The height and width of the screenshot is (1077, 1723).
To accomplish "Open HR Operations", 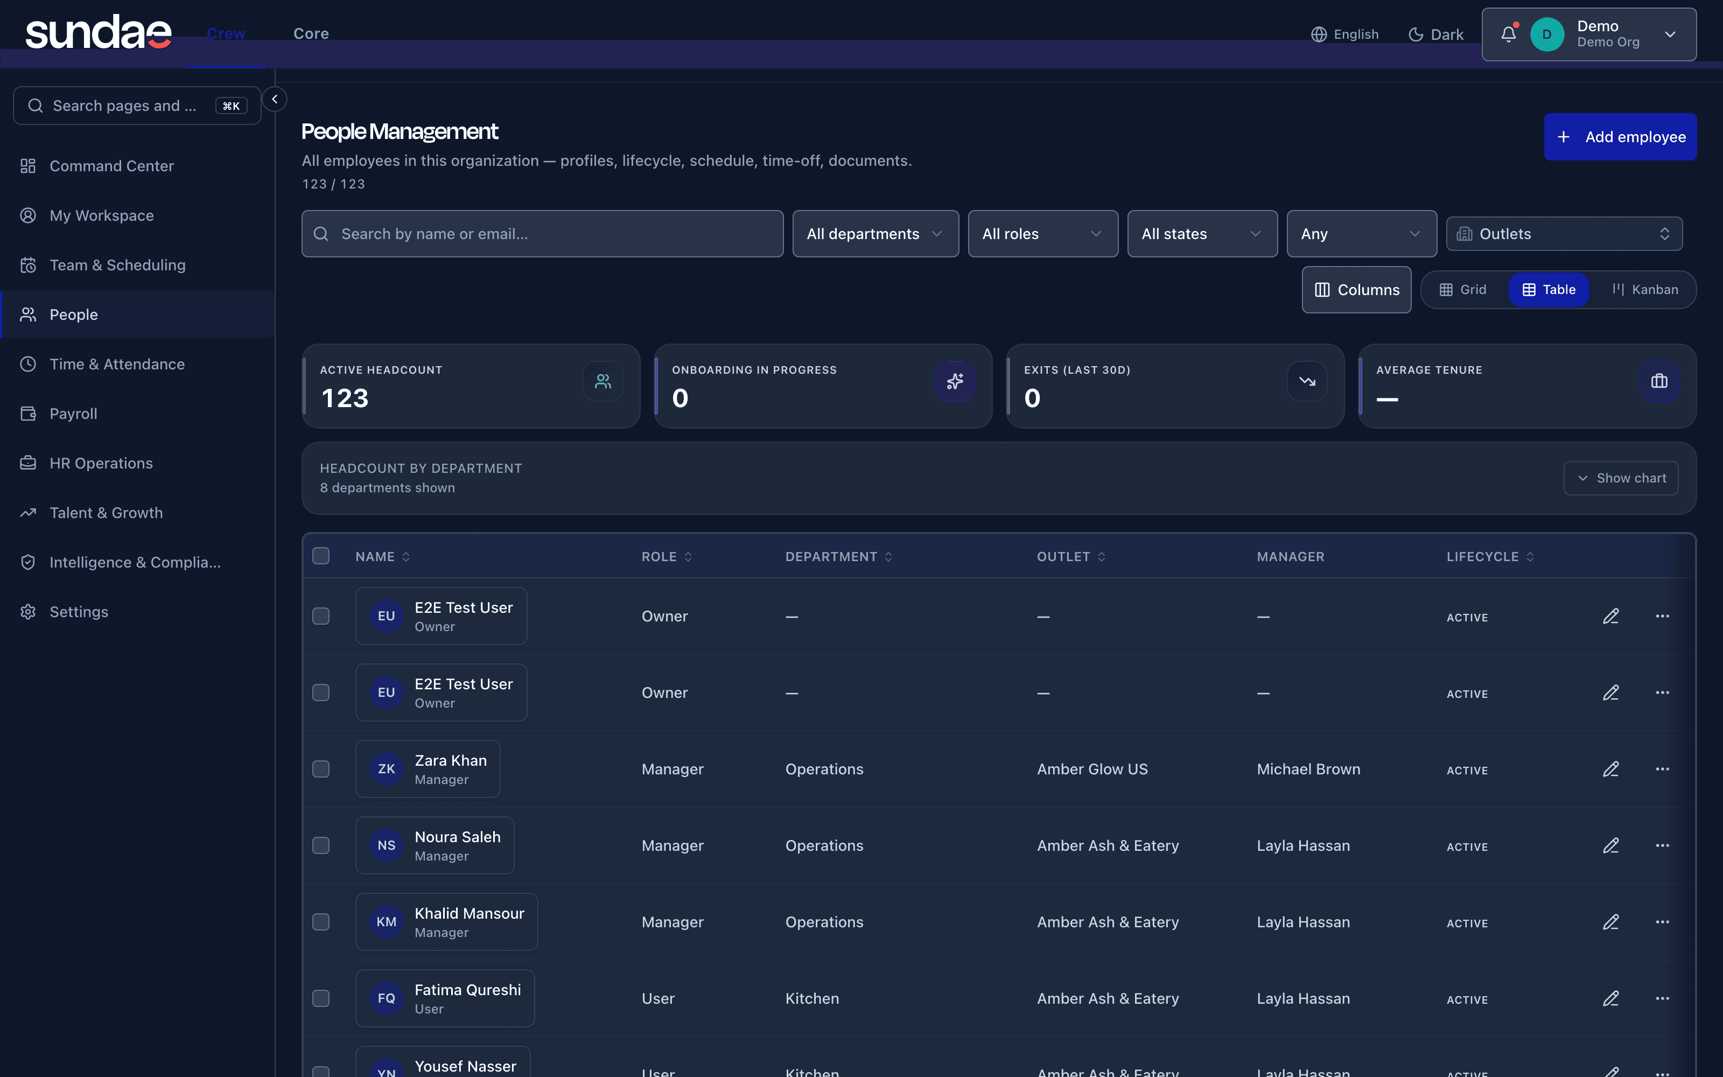I will tap(137, 463).
